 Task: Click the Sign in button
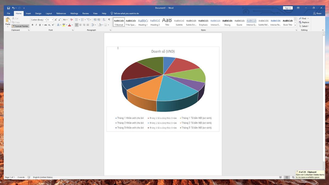[288, 8]
